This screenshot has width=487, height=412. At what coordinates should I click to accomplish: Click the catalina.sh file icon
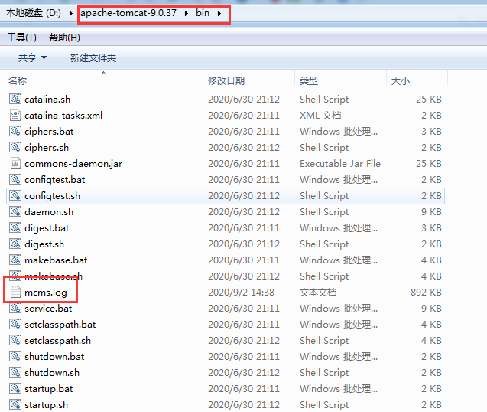point(15,100)
